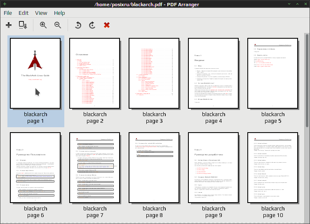Open the View menu
310x224 pixels.
pos(41,13)
